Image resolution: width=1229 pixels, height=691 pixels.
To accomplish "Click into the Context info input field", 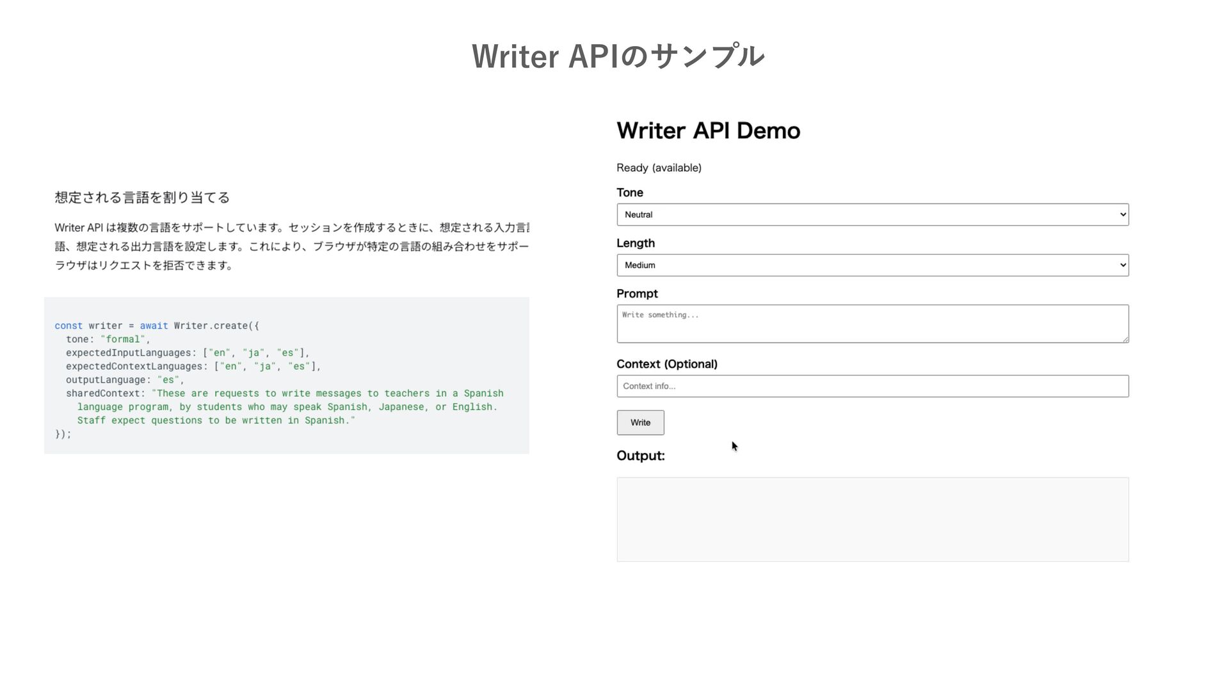I will (872, 386).
